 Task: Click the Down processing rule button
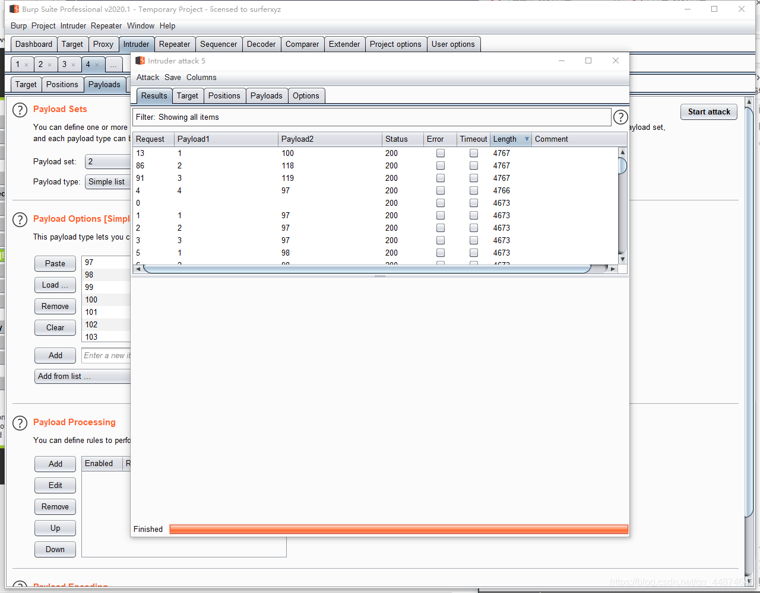pos(55,549)
